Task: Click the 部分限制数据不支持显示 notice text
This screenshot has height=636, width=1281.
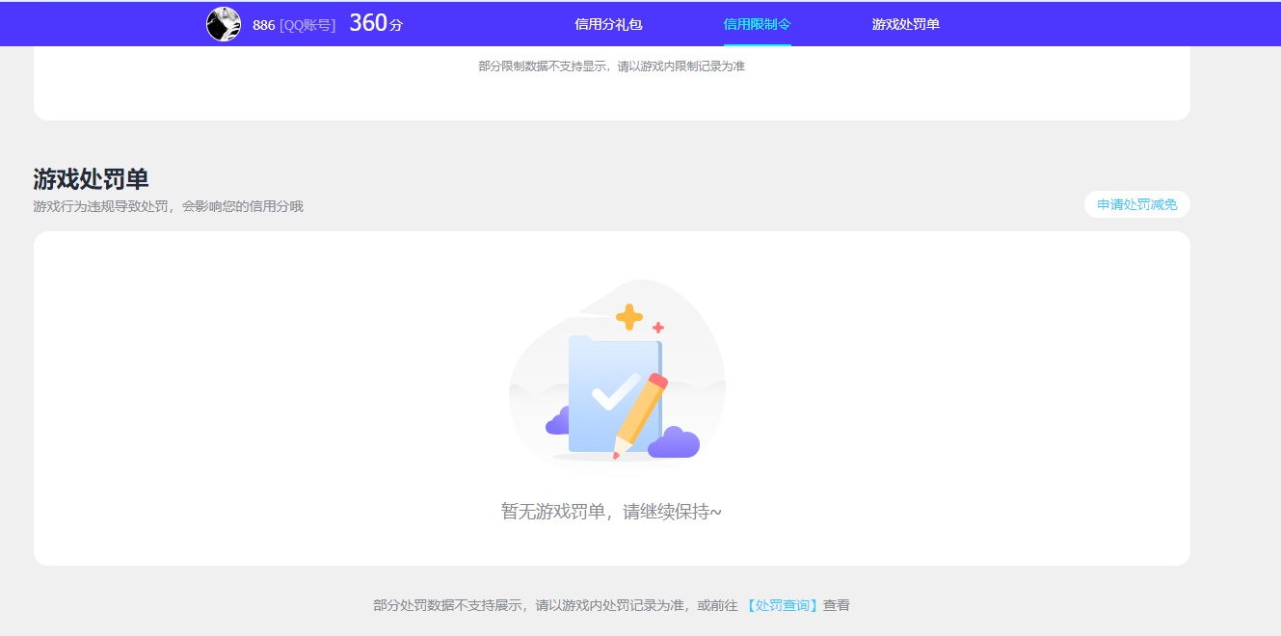Action: click(x=610, y=66)
